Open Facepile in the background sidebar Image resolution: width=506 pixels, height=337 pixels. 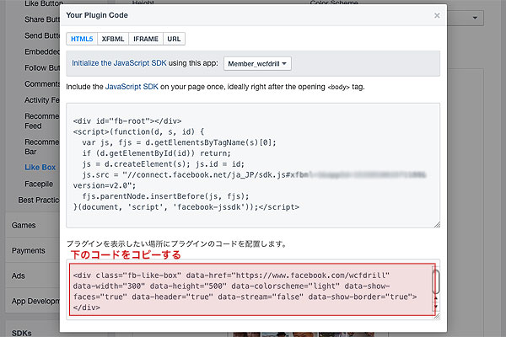(x=39, y=184)
